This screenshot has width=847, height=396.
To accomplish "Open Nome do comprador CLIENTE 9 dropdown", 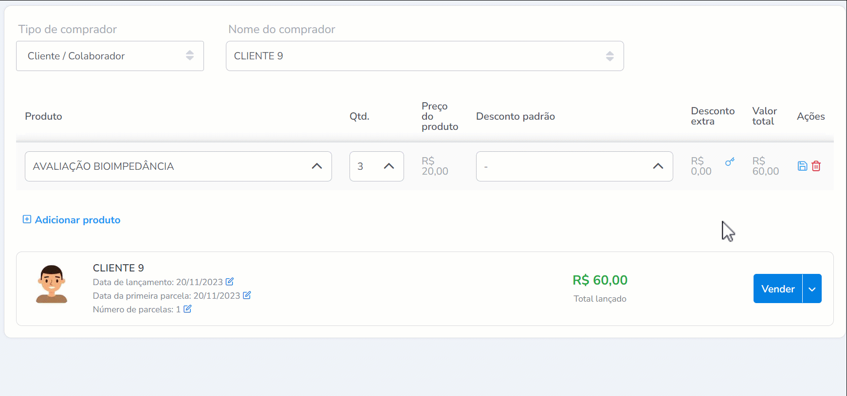I will [x=424, y=56].
